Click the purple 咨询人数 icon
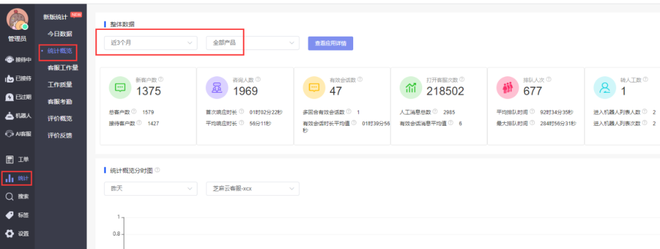Screen dimensions: 660x249 pyautogui.click(x=217, y=87)
